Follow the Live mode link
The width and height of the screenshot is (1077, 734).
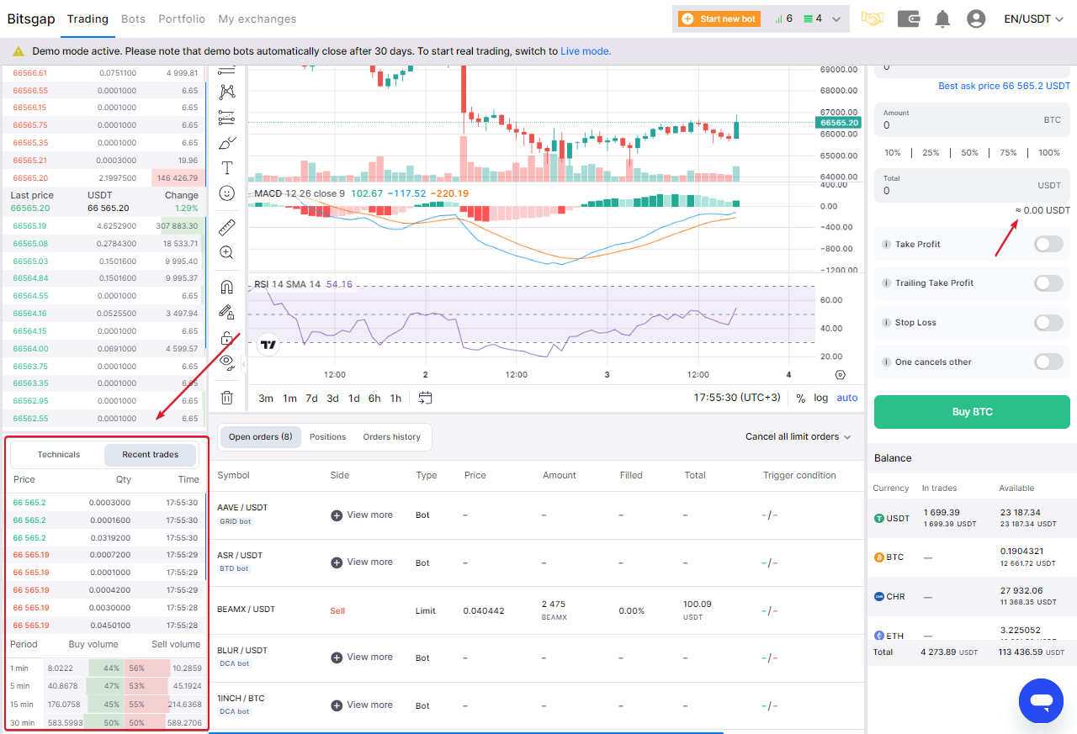coord(586,51)
